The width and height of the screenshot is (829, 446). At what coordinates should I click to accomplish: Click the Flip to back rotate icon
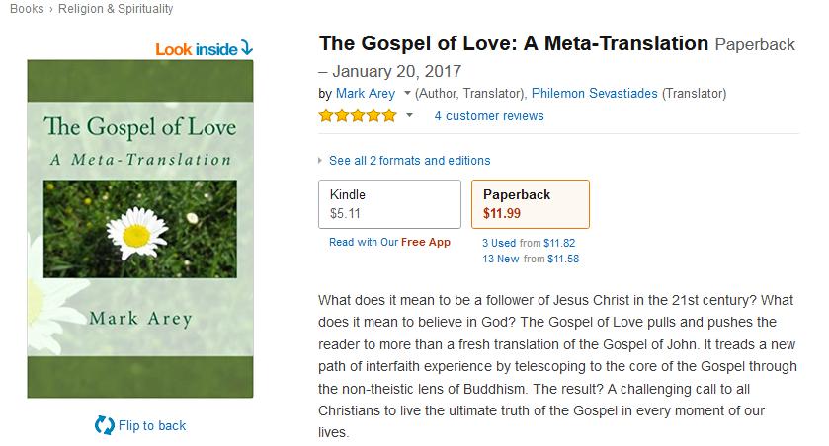point(104,425)
